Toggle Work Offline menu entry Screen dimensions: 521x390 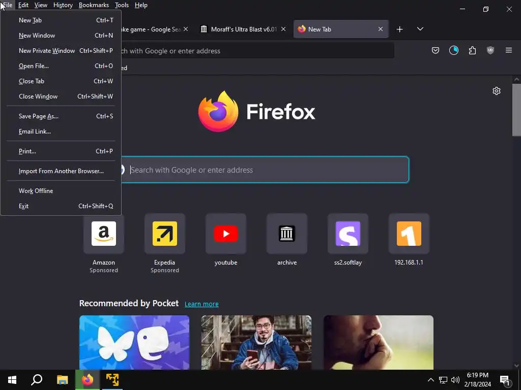pos(61,191)
